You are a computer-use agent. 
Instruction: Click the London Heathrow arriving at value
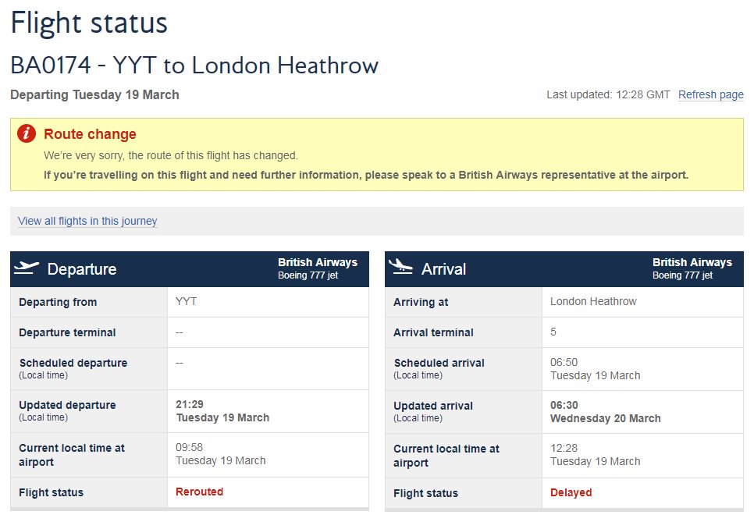593,301
